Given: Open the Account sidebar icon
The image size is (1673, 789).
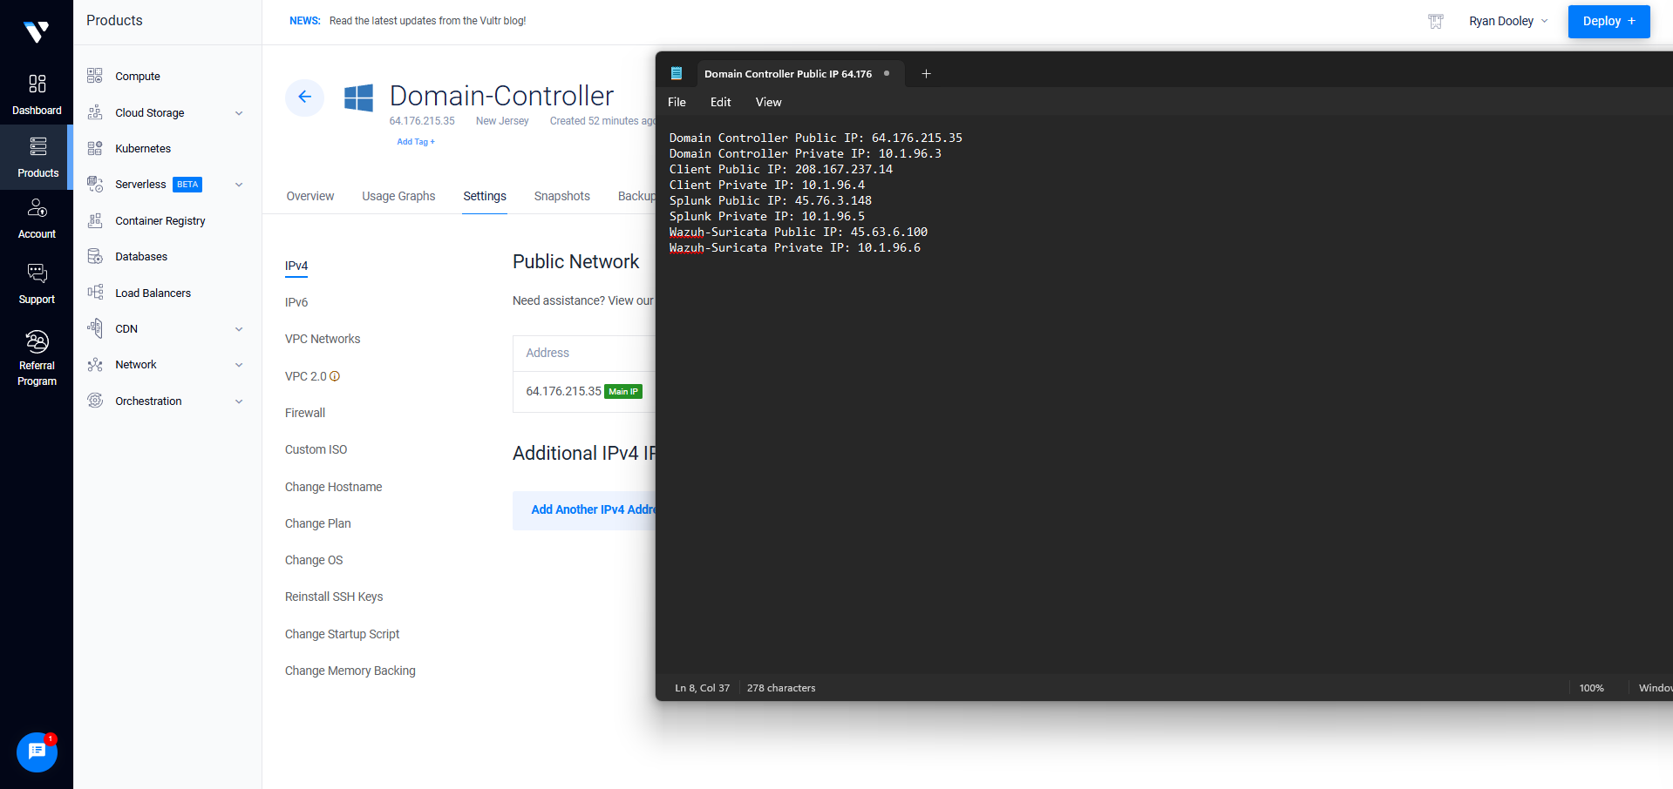Looking at the screenshot, I should coord(37,208).
